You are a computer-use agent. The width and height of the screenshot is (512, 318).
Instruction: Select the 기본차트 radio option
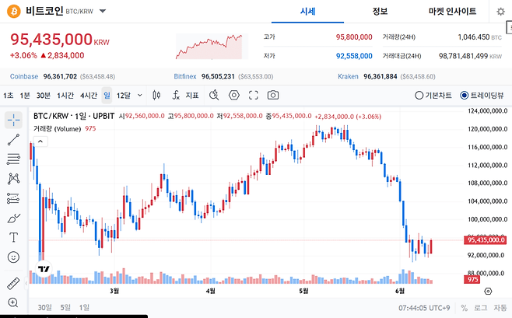(433, 95)
